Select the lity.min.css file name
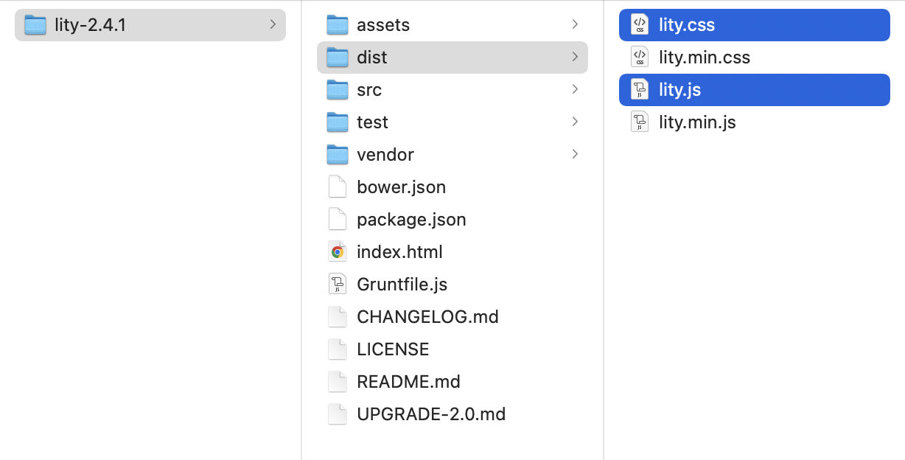 705,57
